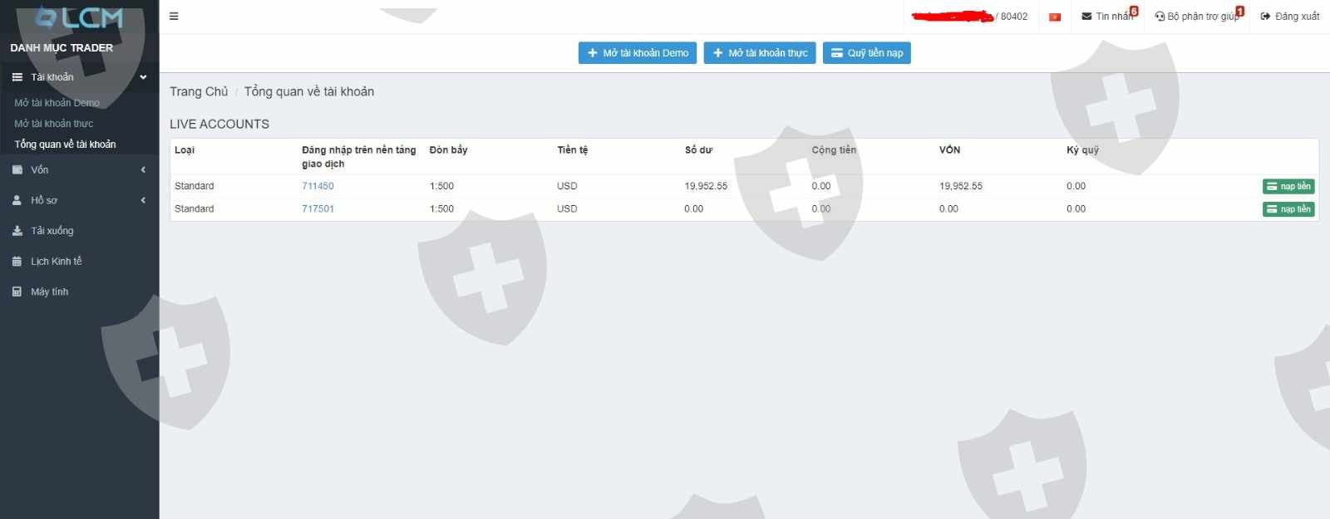Viewport: 1330px width, 519px height.
Task: Click the Tiền tệ column header
Action: 572,150
